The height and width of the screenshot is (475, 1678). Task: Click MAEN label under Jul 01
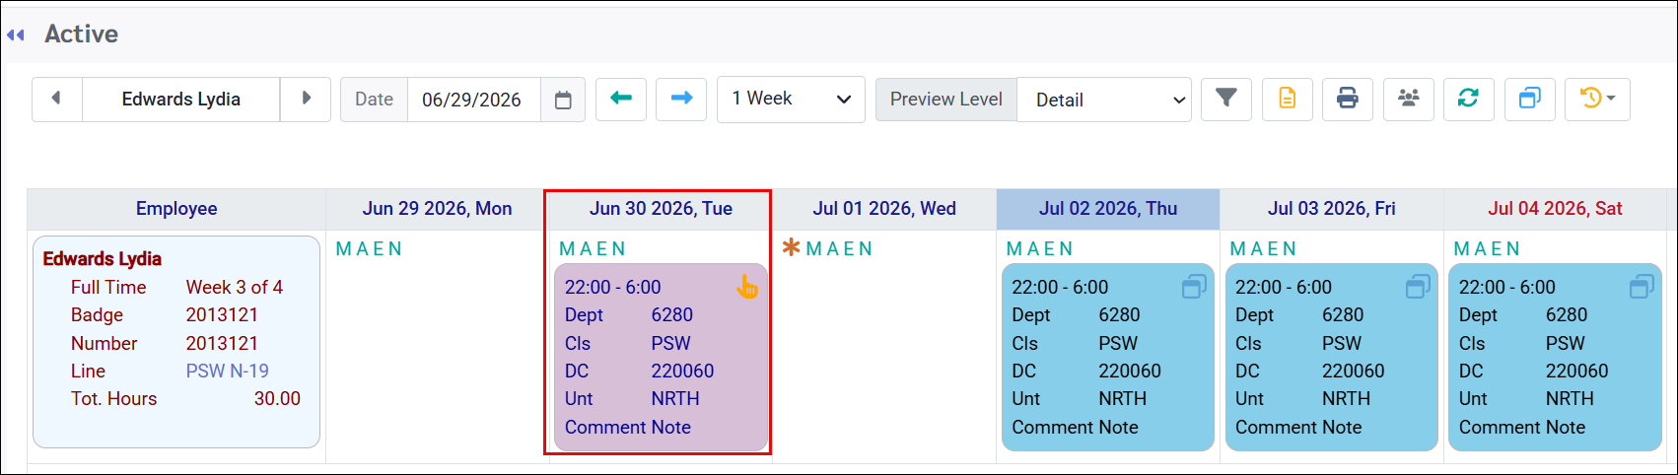839,248
